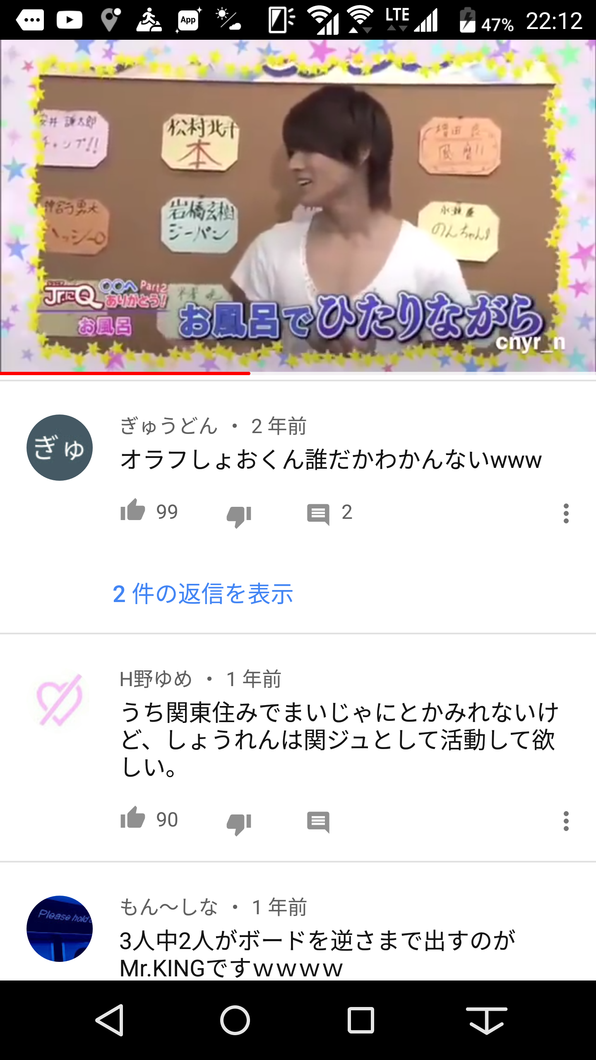Open もん〜しな's blue profile avatar
The image size is (596, 1060).
tap(60, 928)
